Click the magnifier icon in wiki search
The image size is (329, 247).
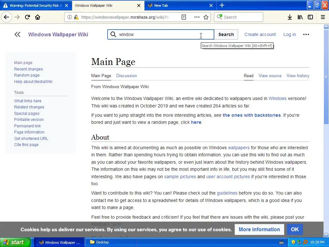[113, 34]
